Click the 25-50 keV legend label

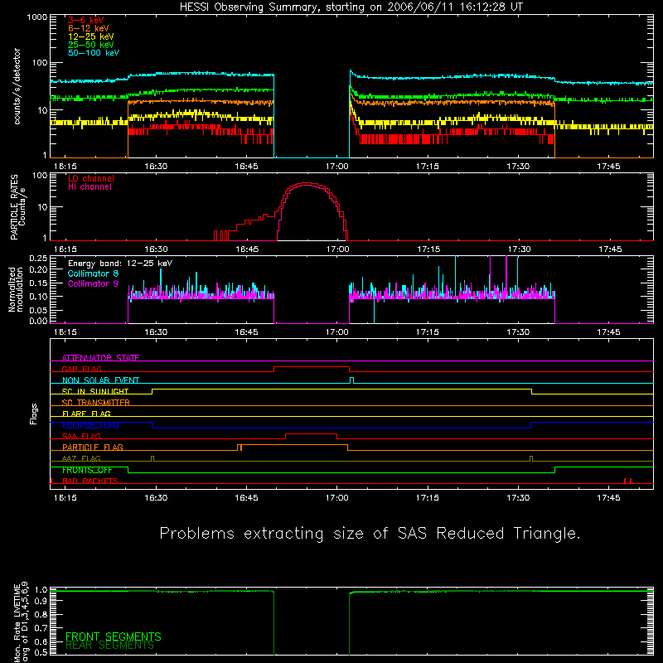coord(91,45)
